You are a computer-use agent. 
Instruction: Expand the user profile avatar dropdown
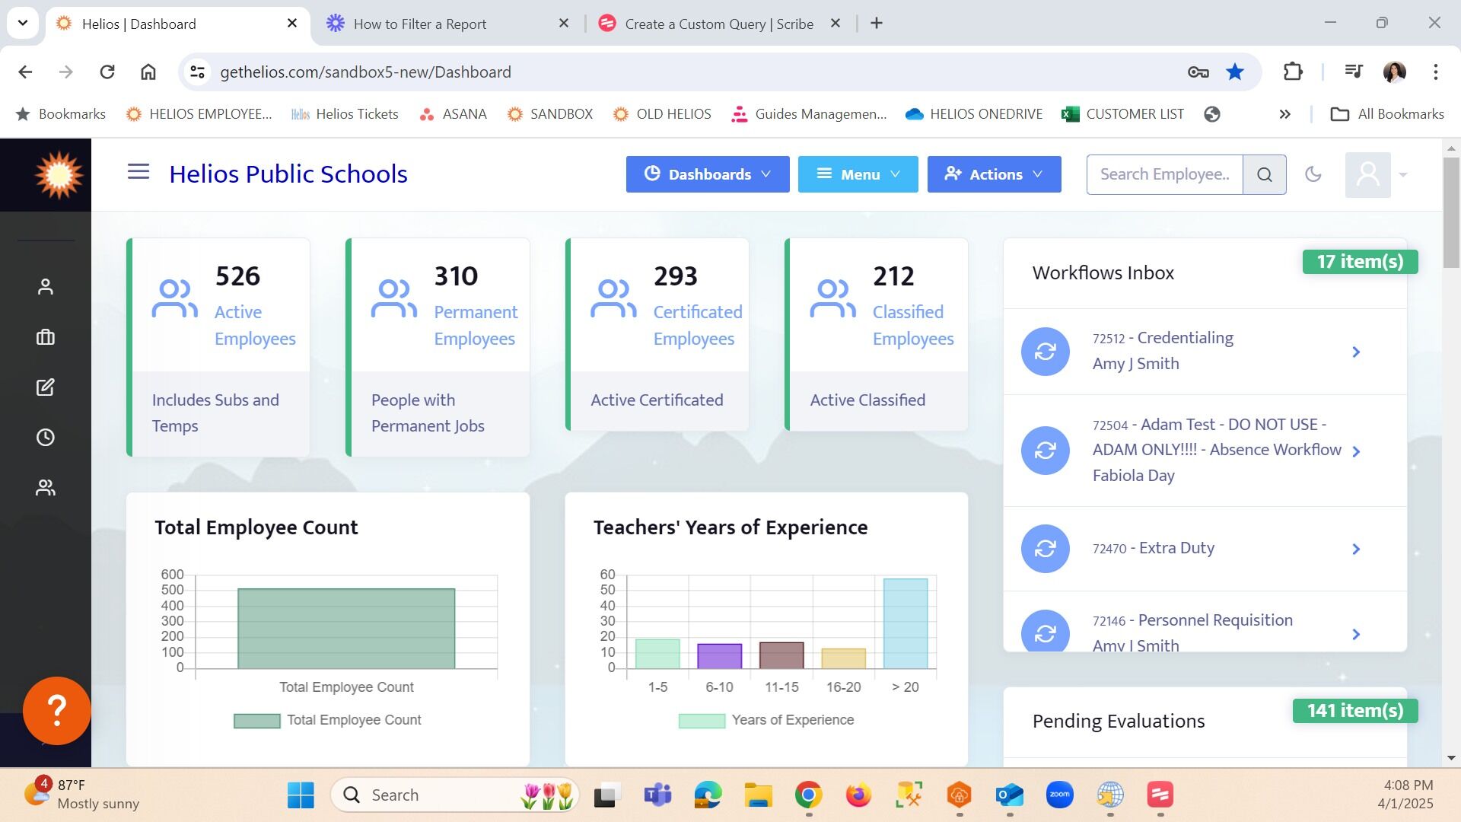point(1376,174)
